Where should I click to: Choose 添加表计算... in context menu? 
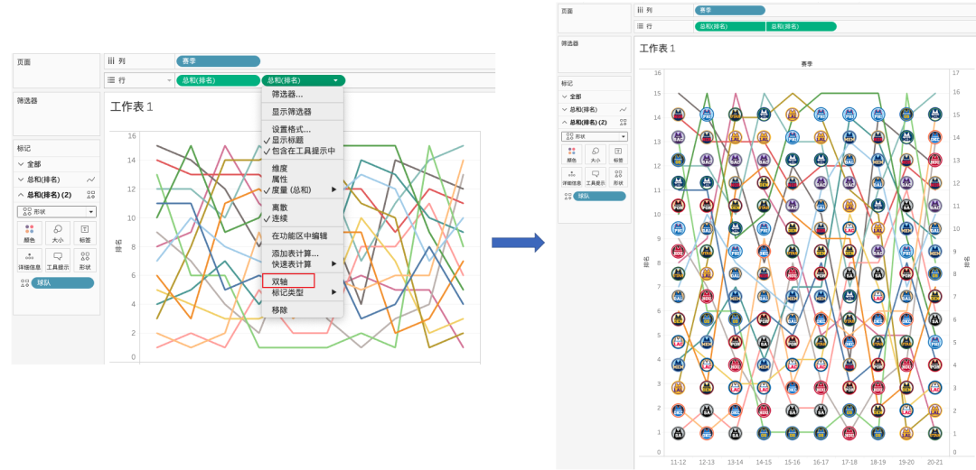pos(302,253)
